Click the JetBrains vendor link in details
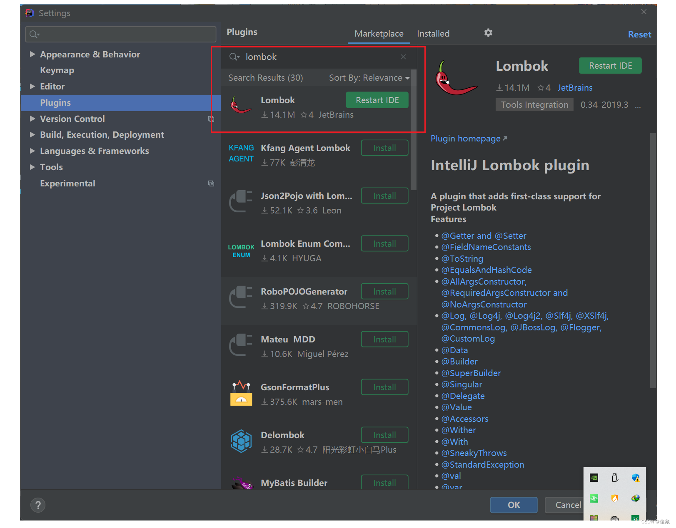This screenshot has width=676, height=528. point(575,88)
